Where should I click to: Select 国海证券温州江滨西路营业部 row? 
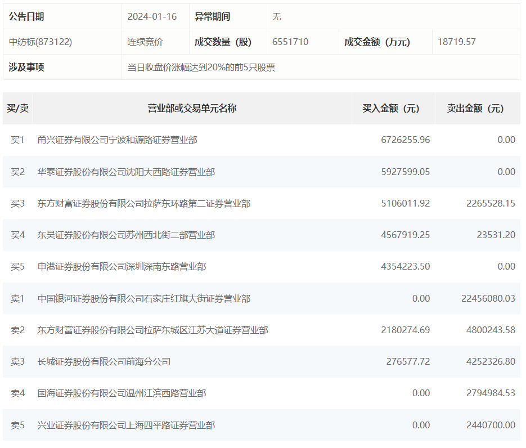[x=262, y=393]
